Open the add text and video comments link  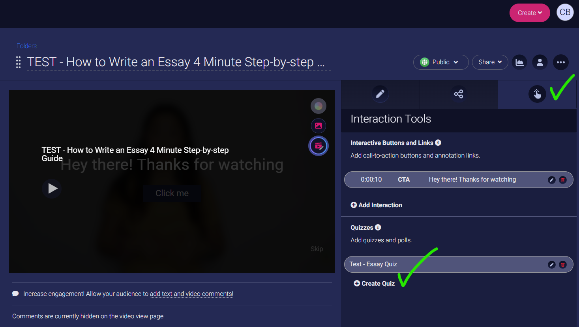pyautogui.click(x=191, y=294)
